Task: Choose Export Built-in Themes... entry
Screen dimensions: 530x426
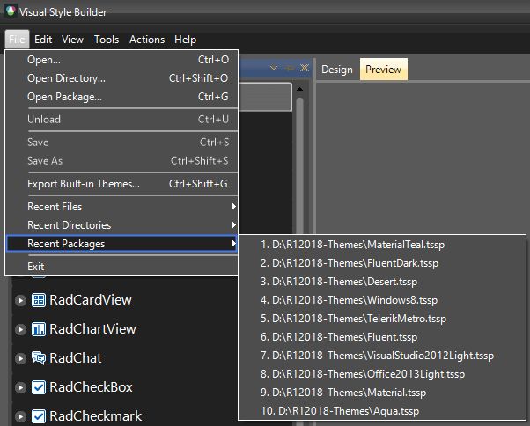Action: pos(122,184)
